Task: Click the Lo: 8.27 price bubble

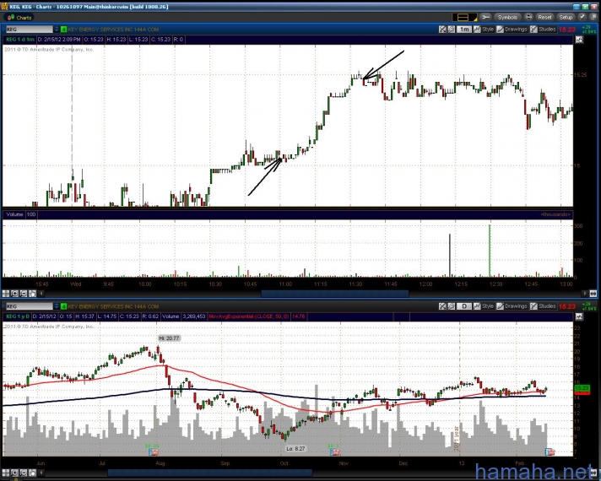Action: 295,448
